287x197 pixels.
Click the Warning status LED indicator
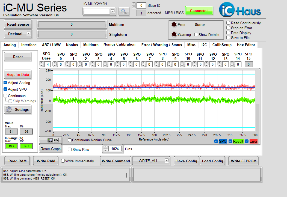point(174,34)
